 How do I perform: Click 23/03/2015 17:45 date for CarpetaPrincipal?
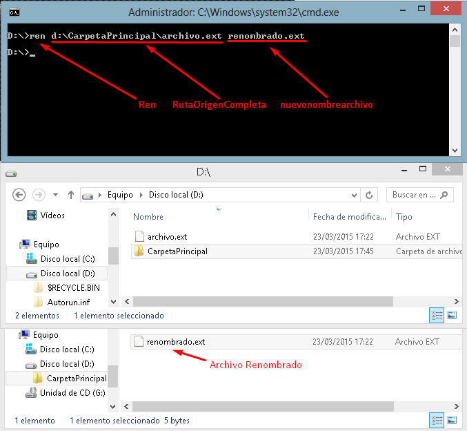tap(344, 251)
